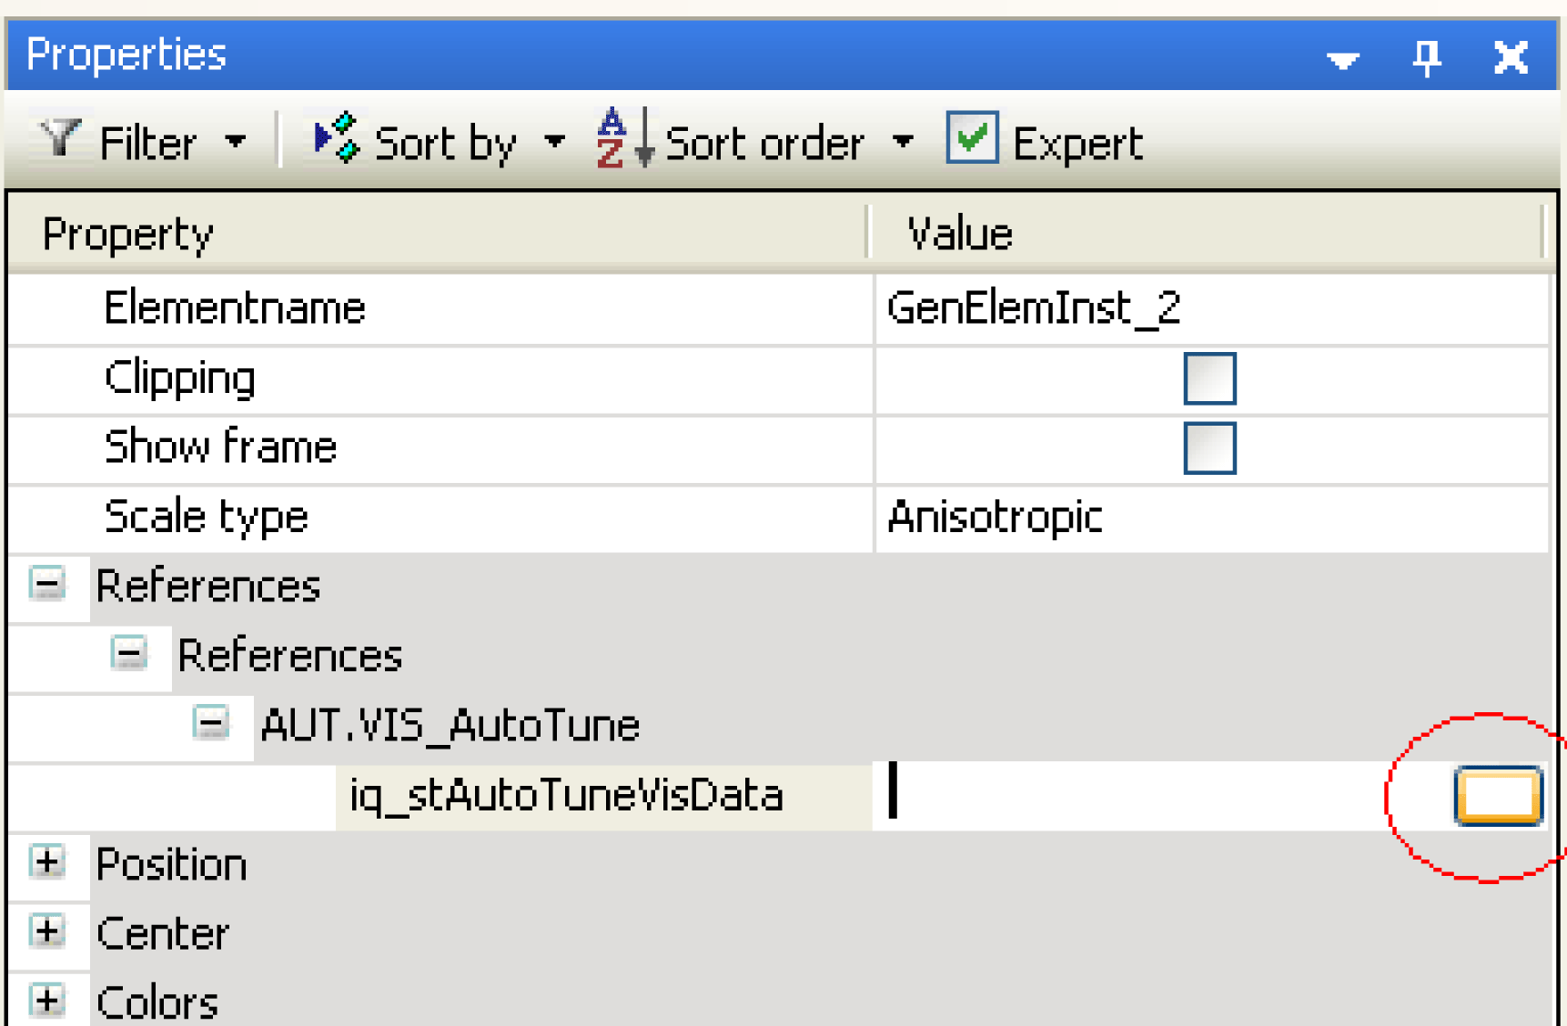Toggle the Expert checkbox
1567x1026 pixels.
tap(972, 138)
